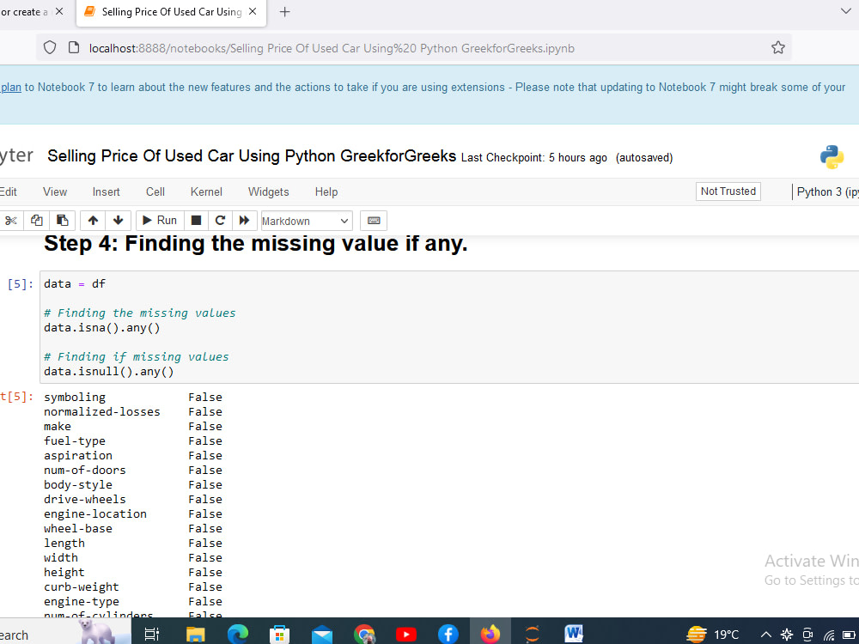Screen dimensions: 859x644
Task: Open the Widgets menu
Action: (x=268, y=191)
